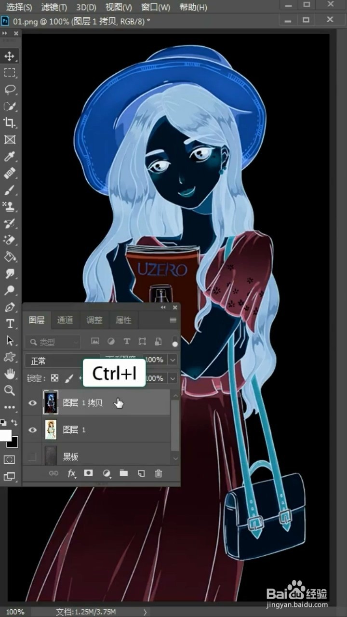Select the Horizontal Type tool

[10, 324]
